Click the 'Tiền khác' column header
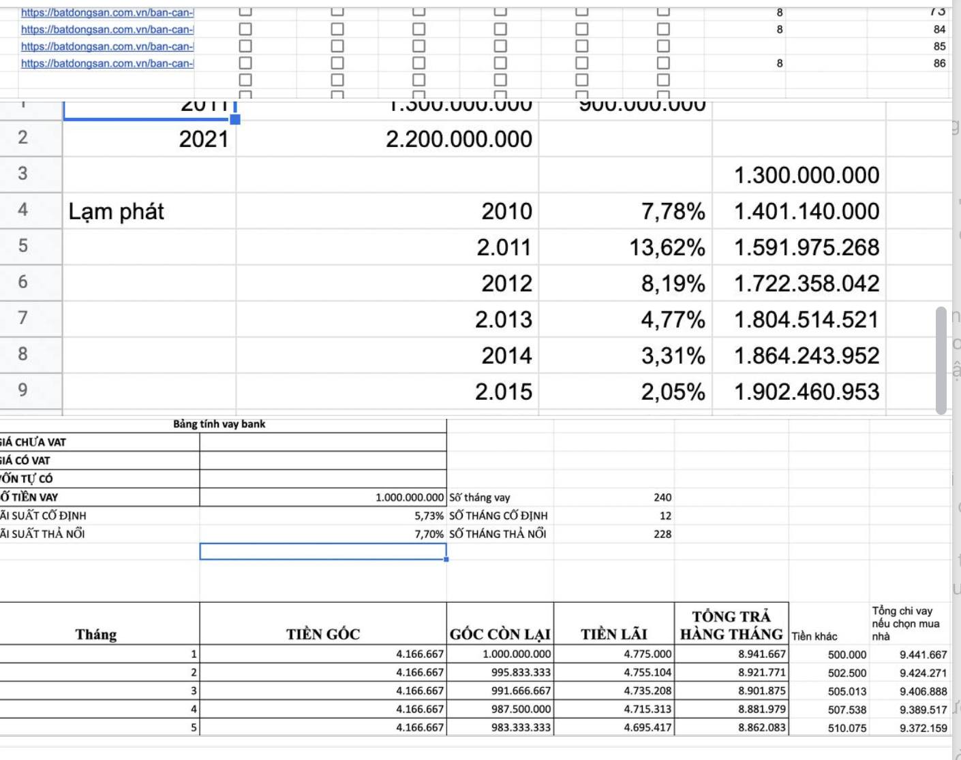Image resolution: width=961 pixels, height=760 pixels. [x=829, y=624]
